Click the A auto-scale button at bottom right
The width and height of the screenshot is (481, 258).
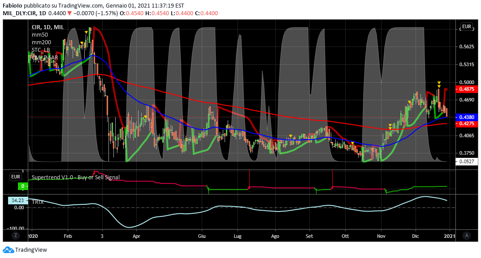tap(467, 235)
